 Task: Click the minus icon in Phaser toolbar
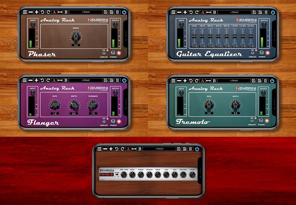[31, 12]
